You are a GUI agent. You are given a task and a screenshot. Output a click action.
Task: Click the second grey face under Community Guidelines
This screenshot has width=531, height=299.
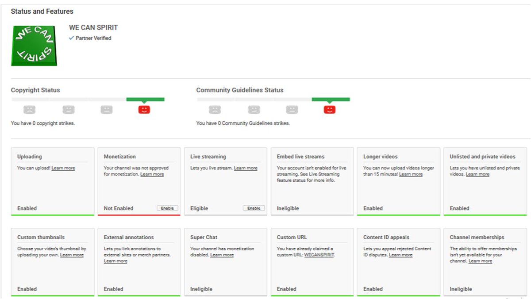[x=254, y=109]
